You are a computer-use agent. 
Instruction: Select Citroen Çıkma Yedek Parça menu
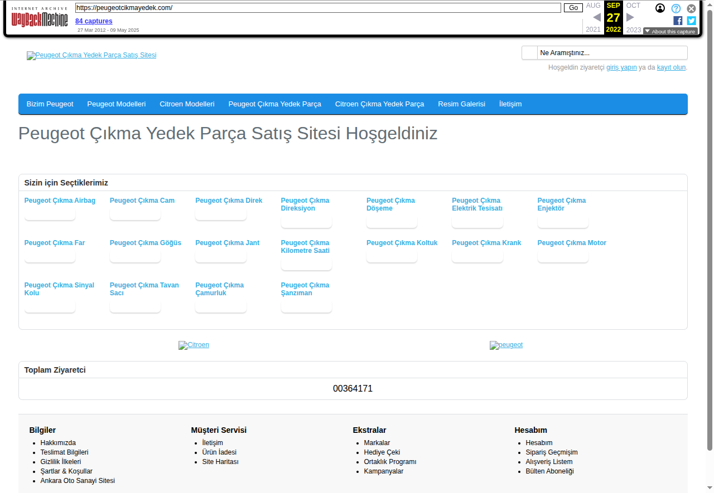[x=379, y=104]
